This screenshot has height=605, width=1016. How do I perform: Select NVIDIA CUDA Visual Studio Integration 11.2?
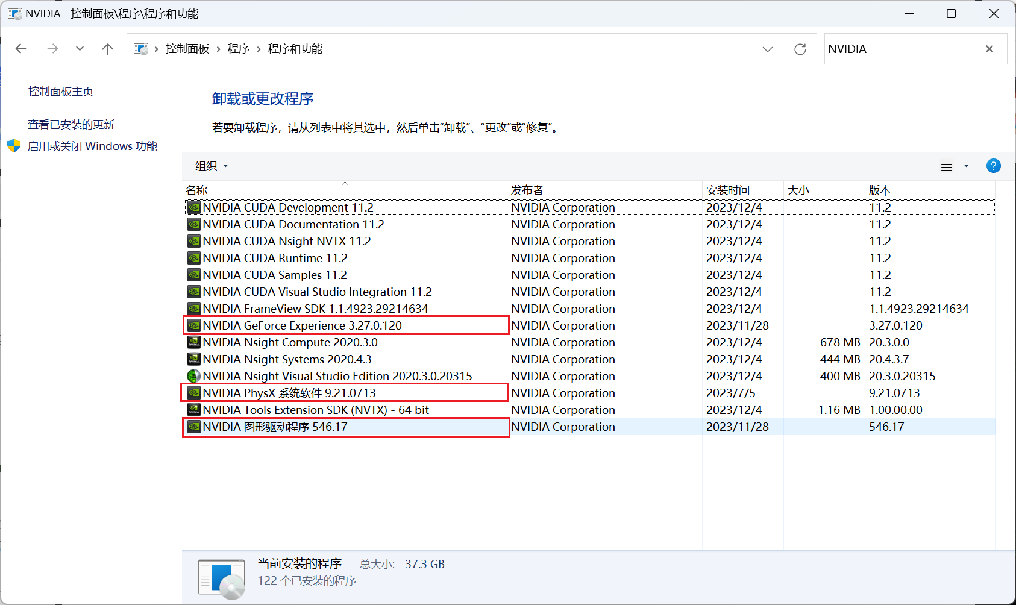(x=318, y=292)
